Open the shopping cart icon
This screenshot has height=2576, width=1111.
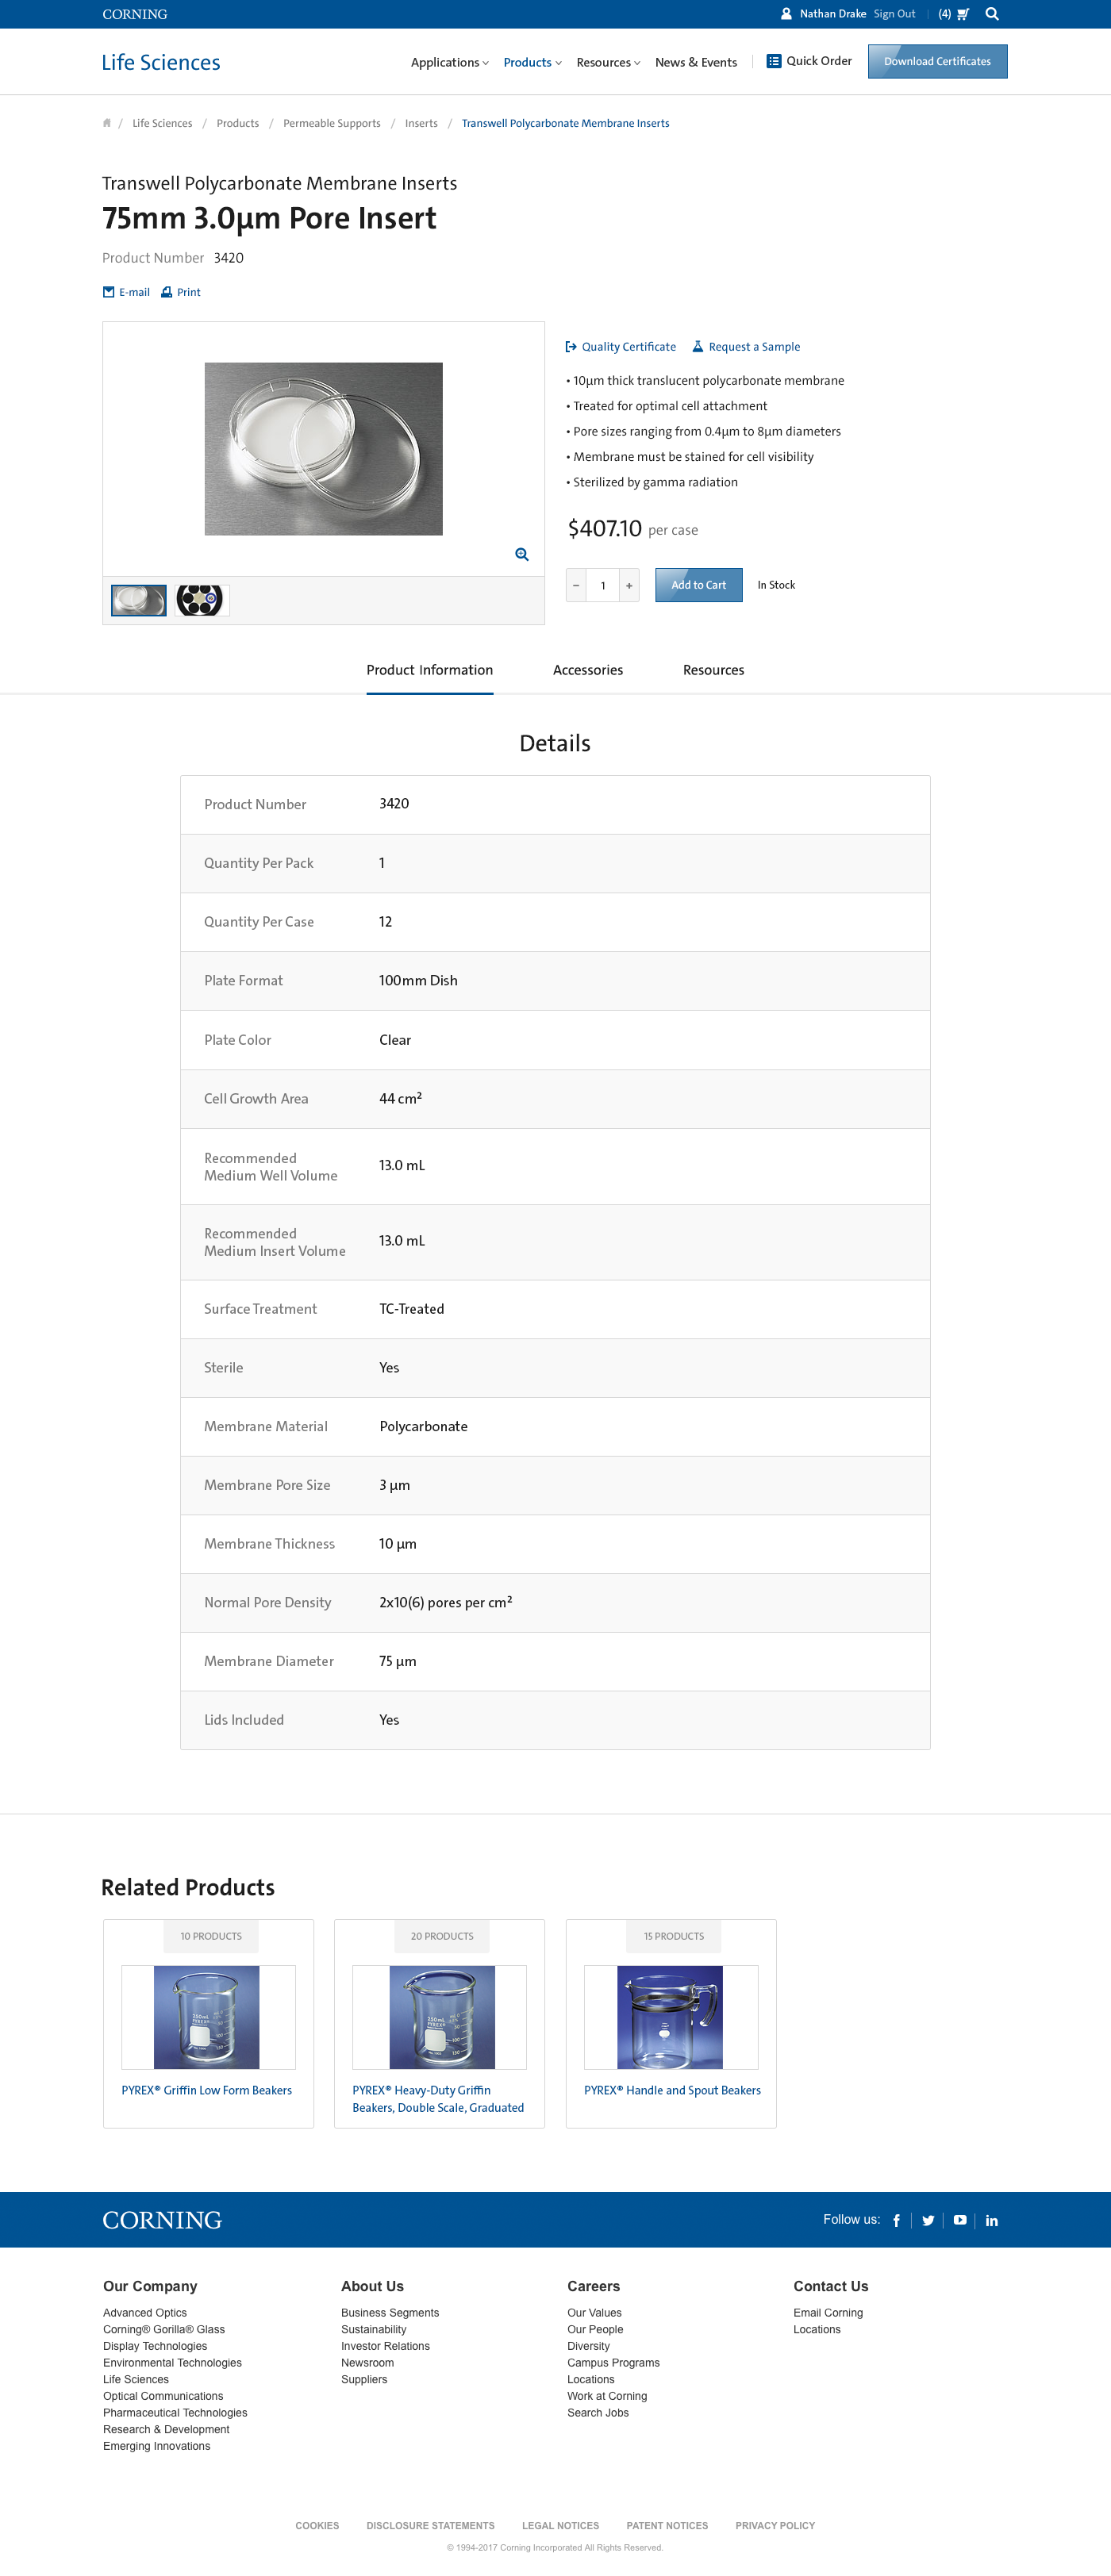pyautogui.click(x=962, y=14)
